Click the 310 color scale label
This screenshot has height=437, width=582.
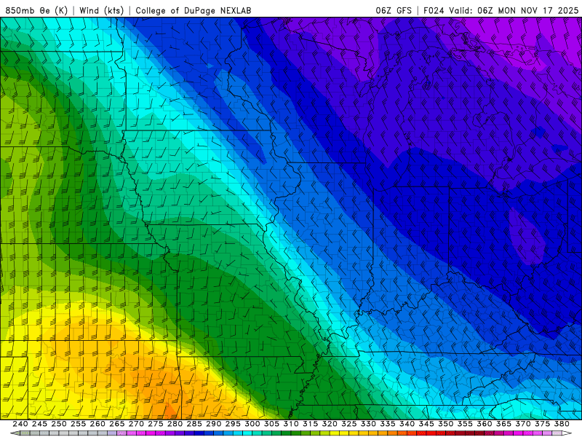tap(290, 424)
